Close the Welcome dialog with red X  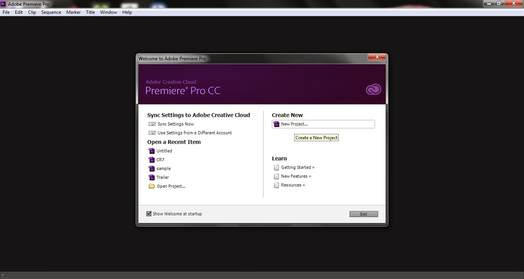point(377,57)
